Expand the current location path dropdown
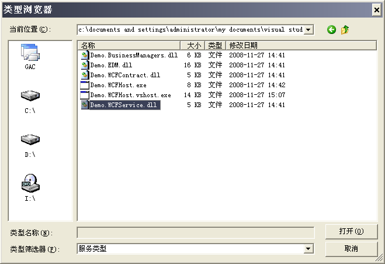 click(x=308, y=30)
